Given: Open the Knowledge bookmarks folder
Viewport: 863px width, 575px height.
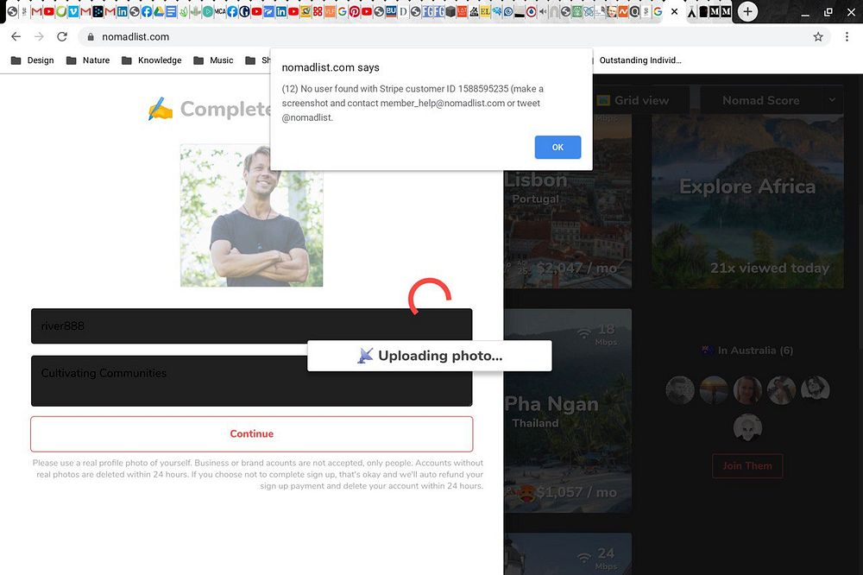Looking at the screenshot, I should [x=151, y=60].
